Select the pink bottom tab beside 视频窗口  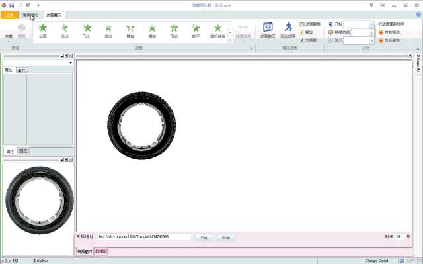[101, 251]
